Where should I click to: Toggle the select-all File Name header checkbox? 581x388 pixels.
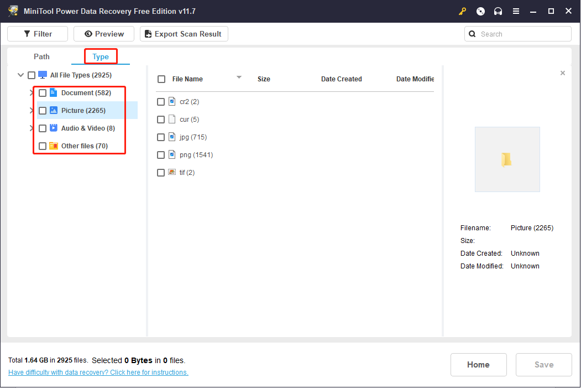point(161,79)
